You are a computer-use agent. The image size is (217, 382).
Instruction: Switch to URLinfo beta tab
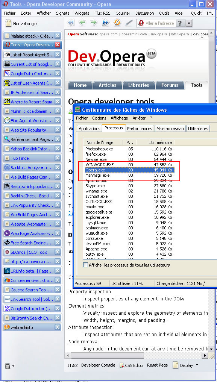point(32,271)
